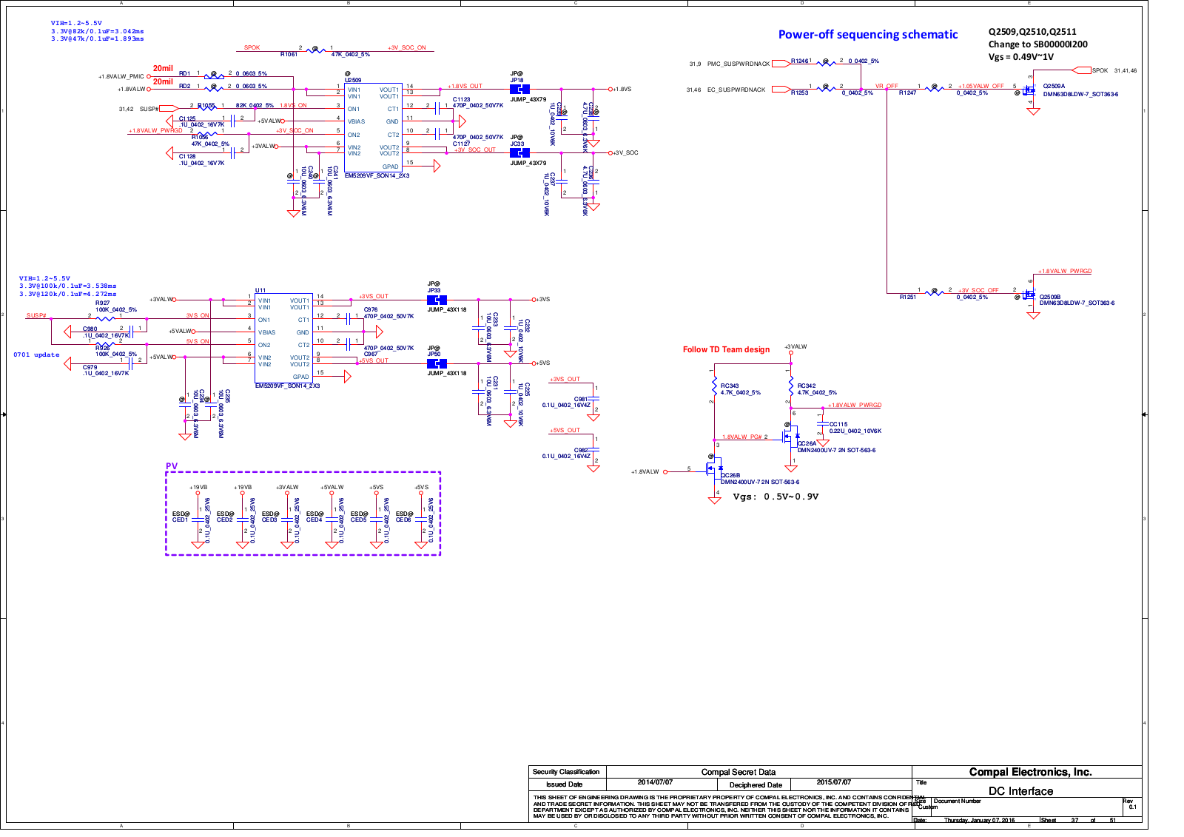
Task: Click the Power-off sequencing schematic title
Action: tap(867, 35)
